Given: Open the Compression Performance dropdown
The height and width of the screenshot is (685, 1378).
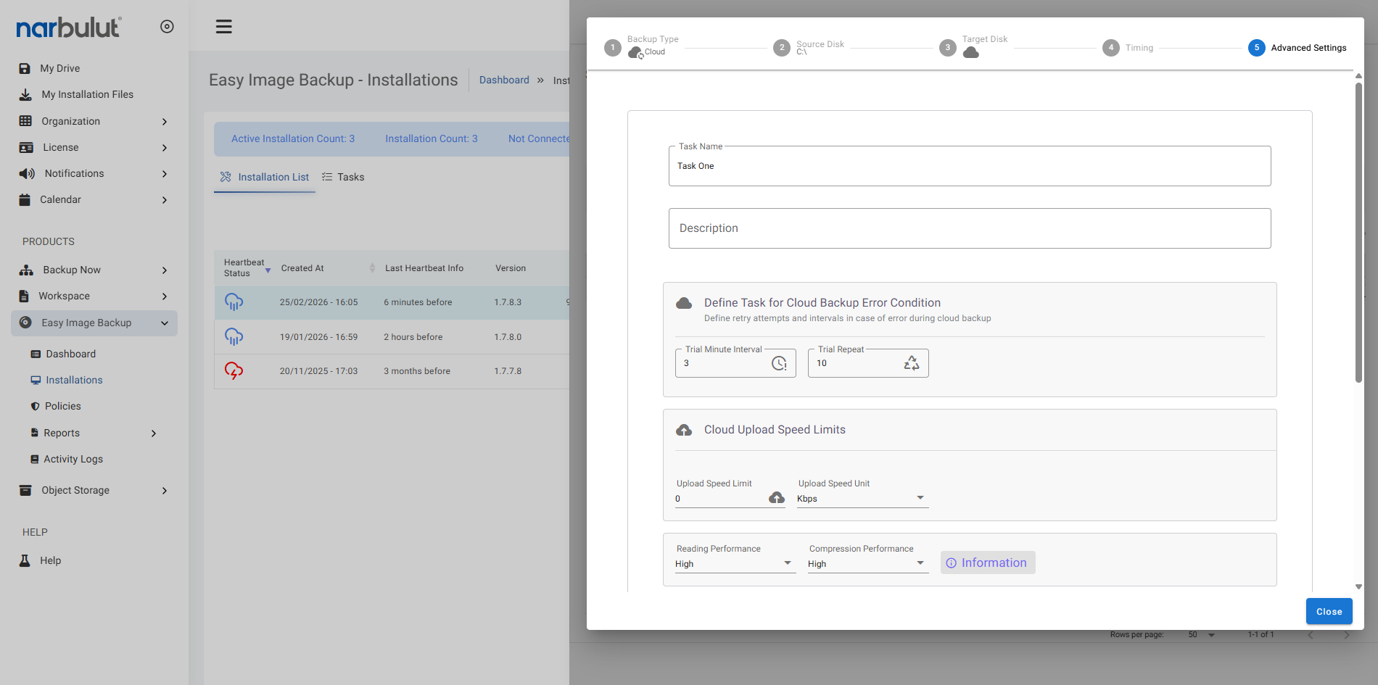Looking at the screenshot, I should point(867,564).
